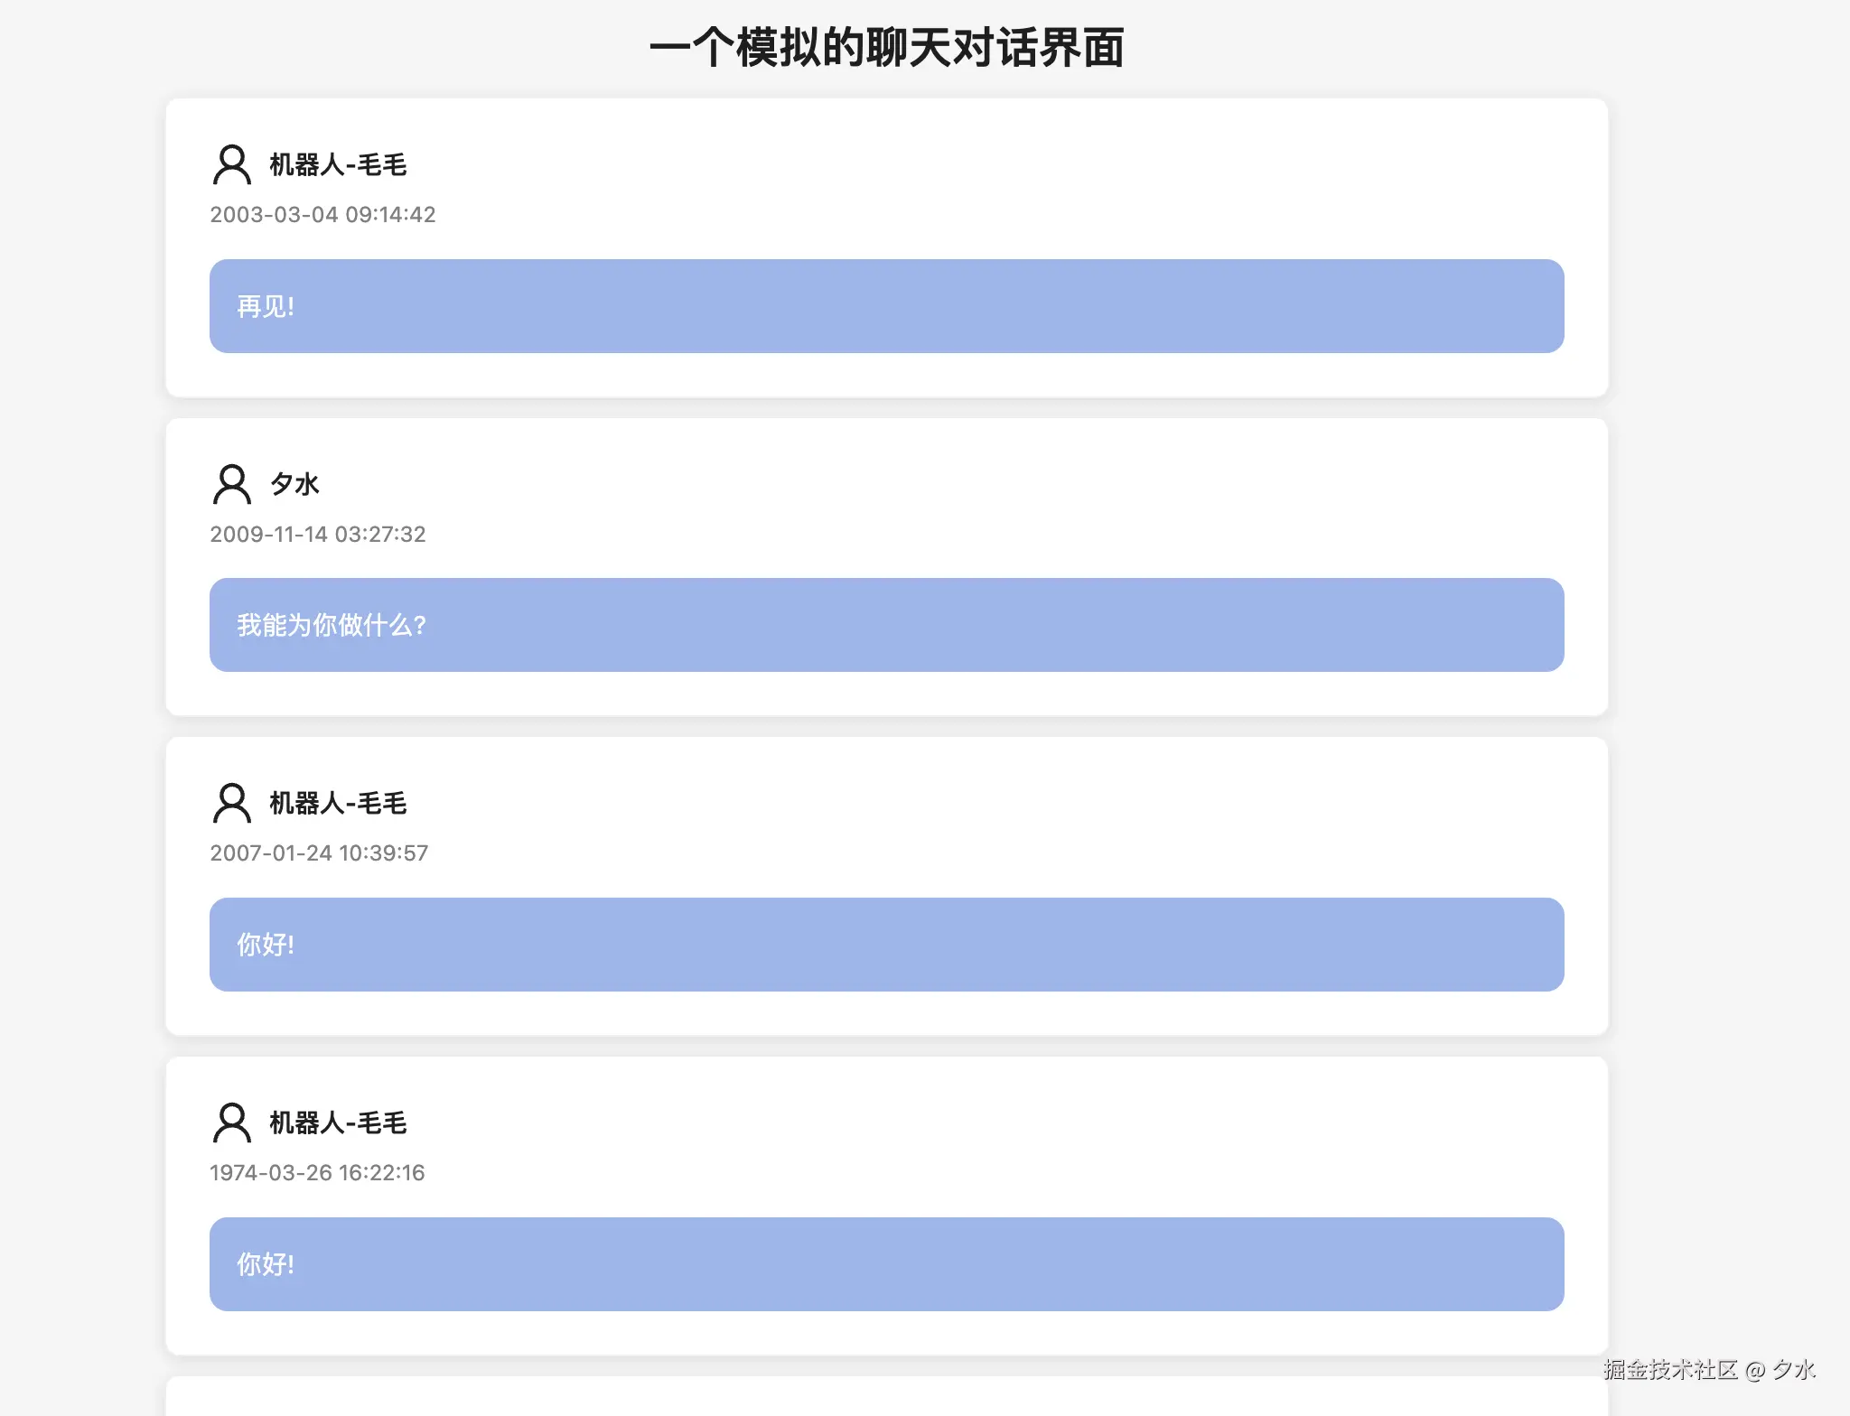Viewport: 1850px width, 1416px height.
Task: Click the user avatar in the third chat card
Action: 231,804
